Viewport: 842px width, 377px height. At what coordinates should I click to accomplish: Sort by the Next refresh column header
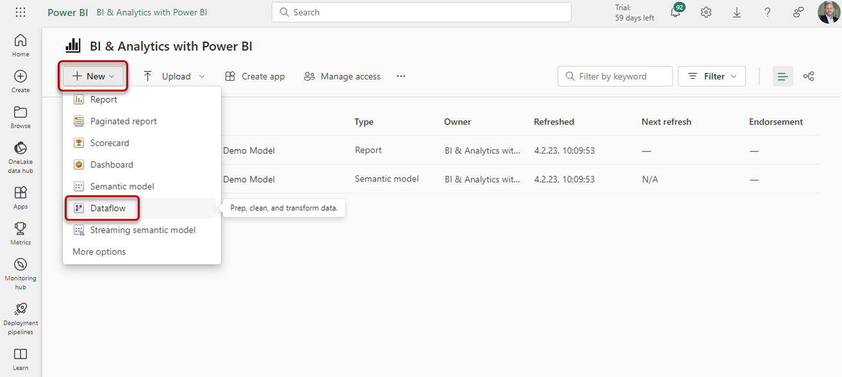(x=666, y=122)
